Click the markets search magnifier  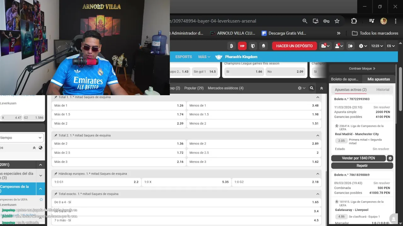[x=312, y=88]
